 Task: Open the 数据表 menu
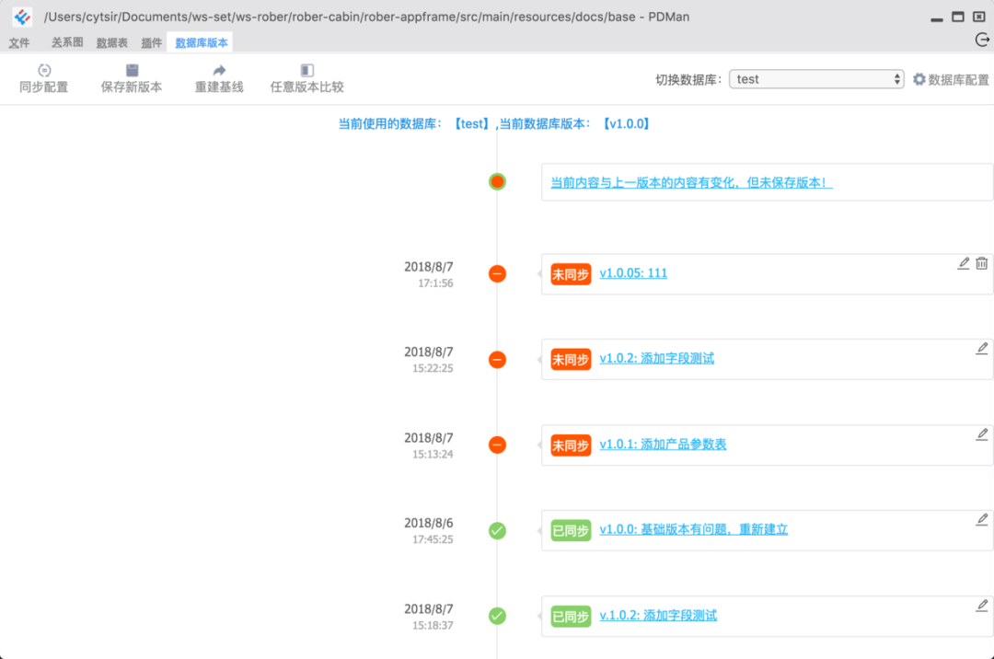tap(112, 42)
